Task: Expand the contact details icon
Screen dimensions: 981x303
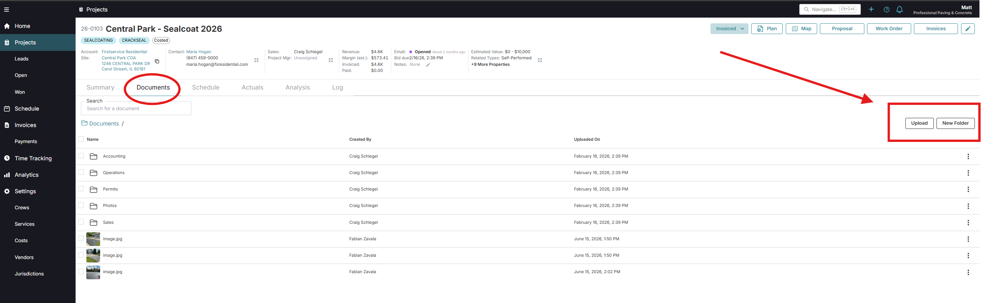Action: point(256,60)
